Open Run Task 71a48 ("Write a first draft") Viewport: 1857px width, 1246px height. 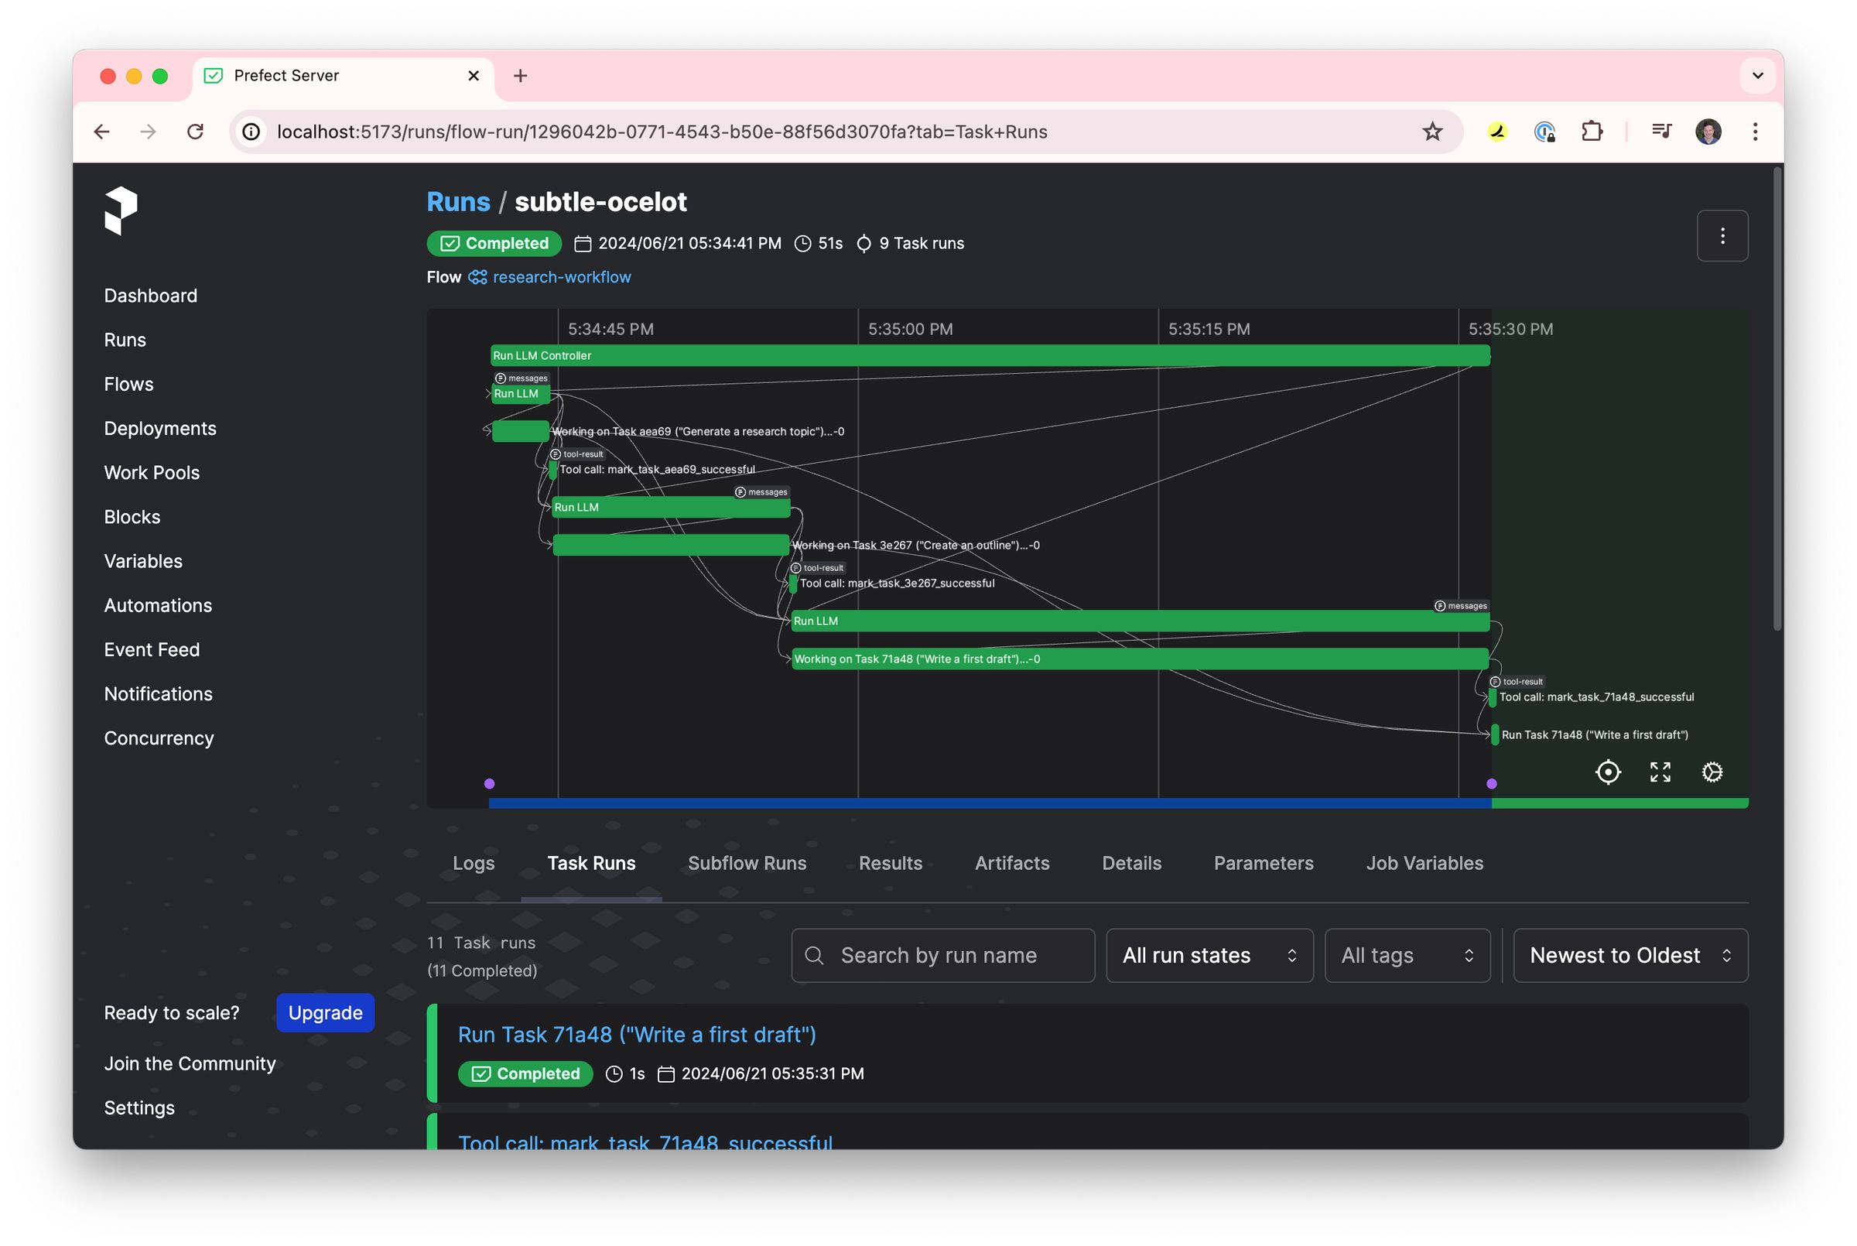637,1034
